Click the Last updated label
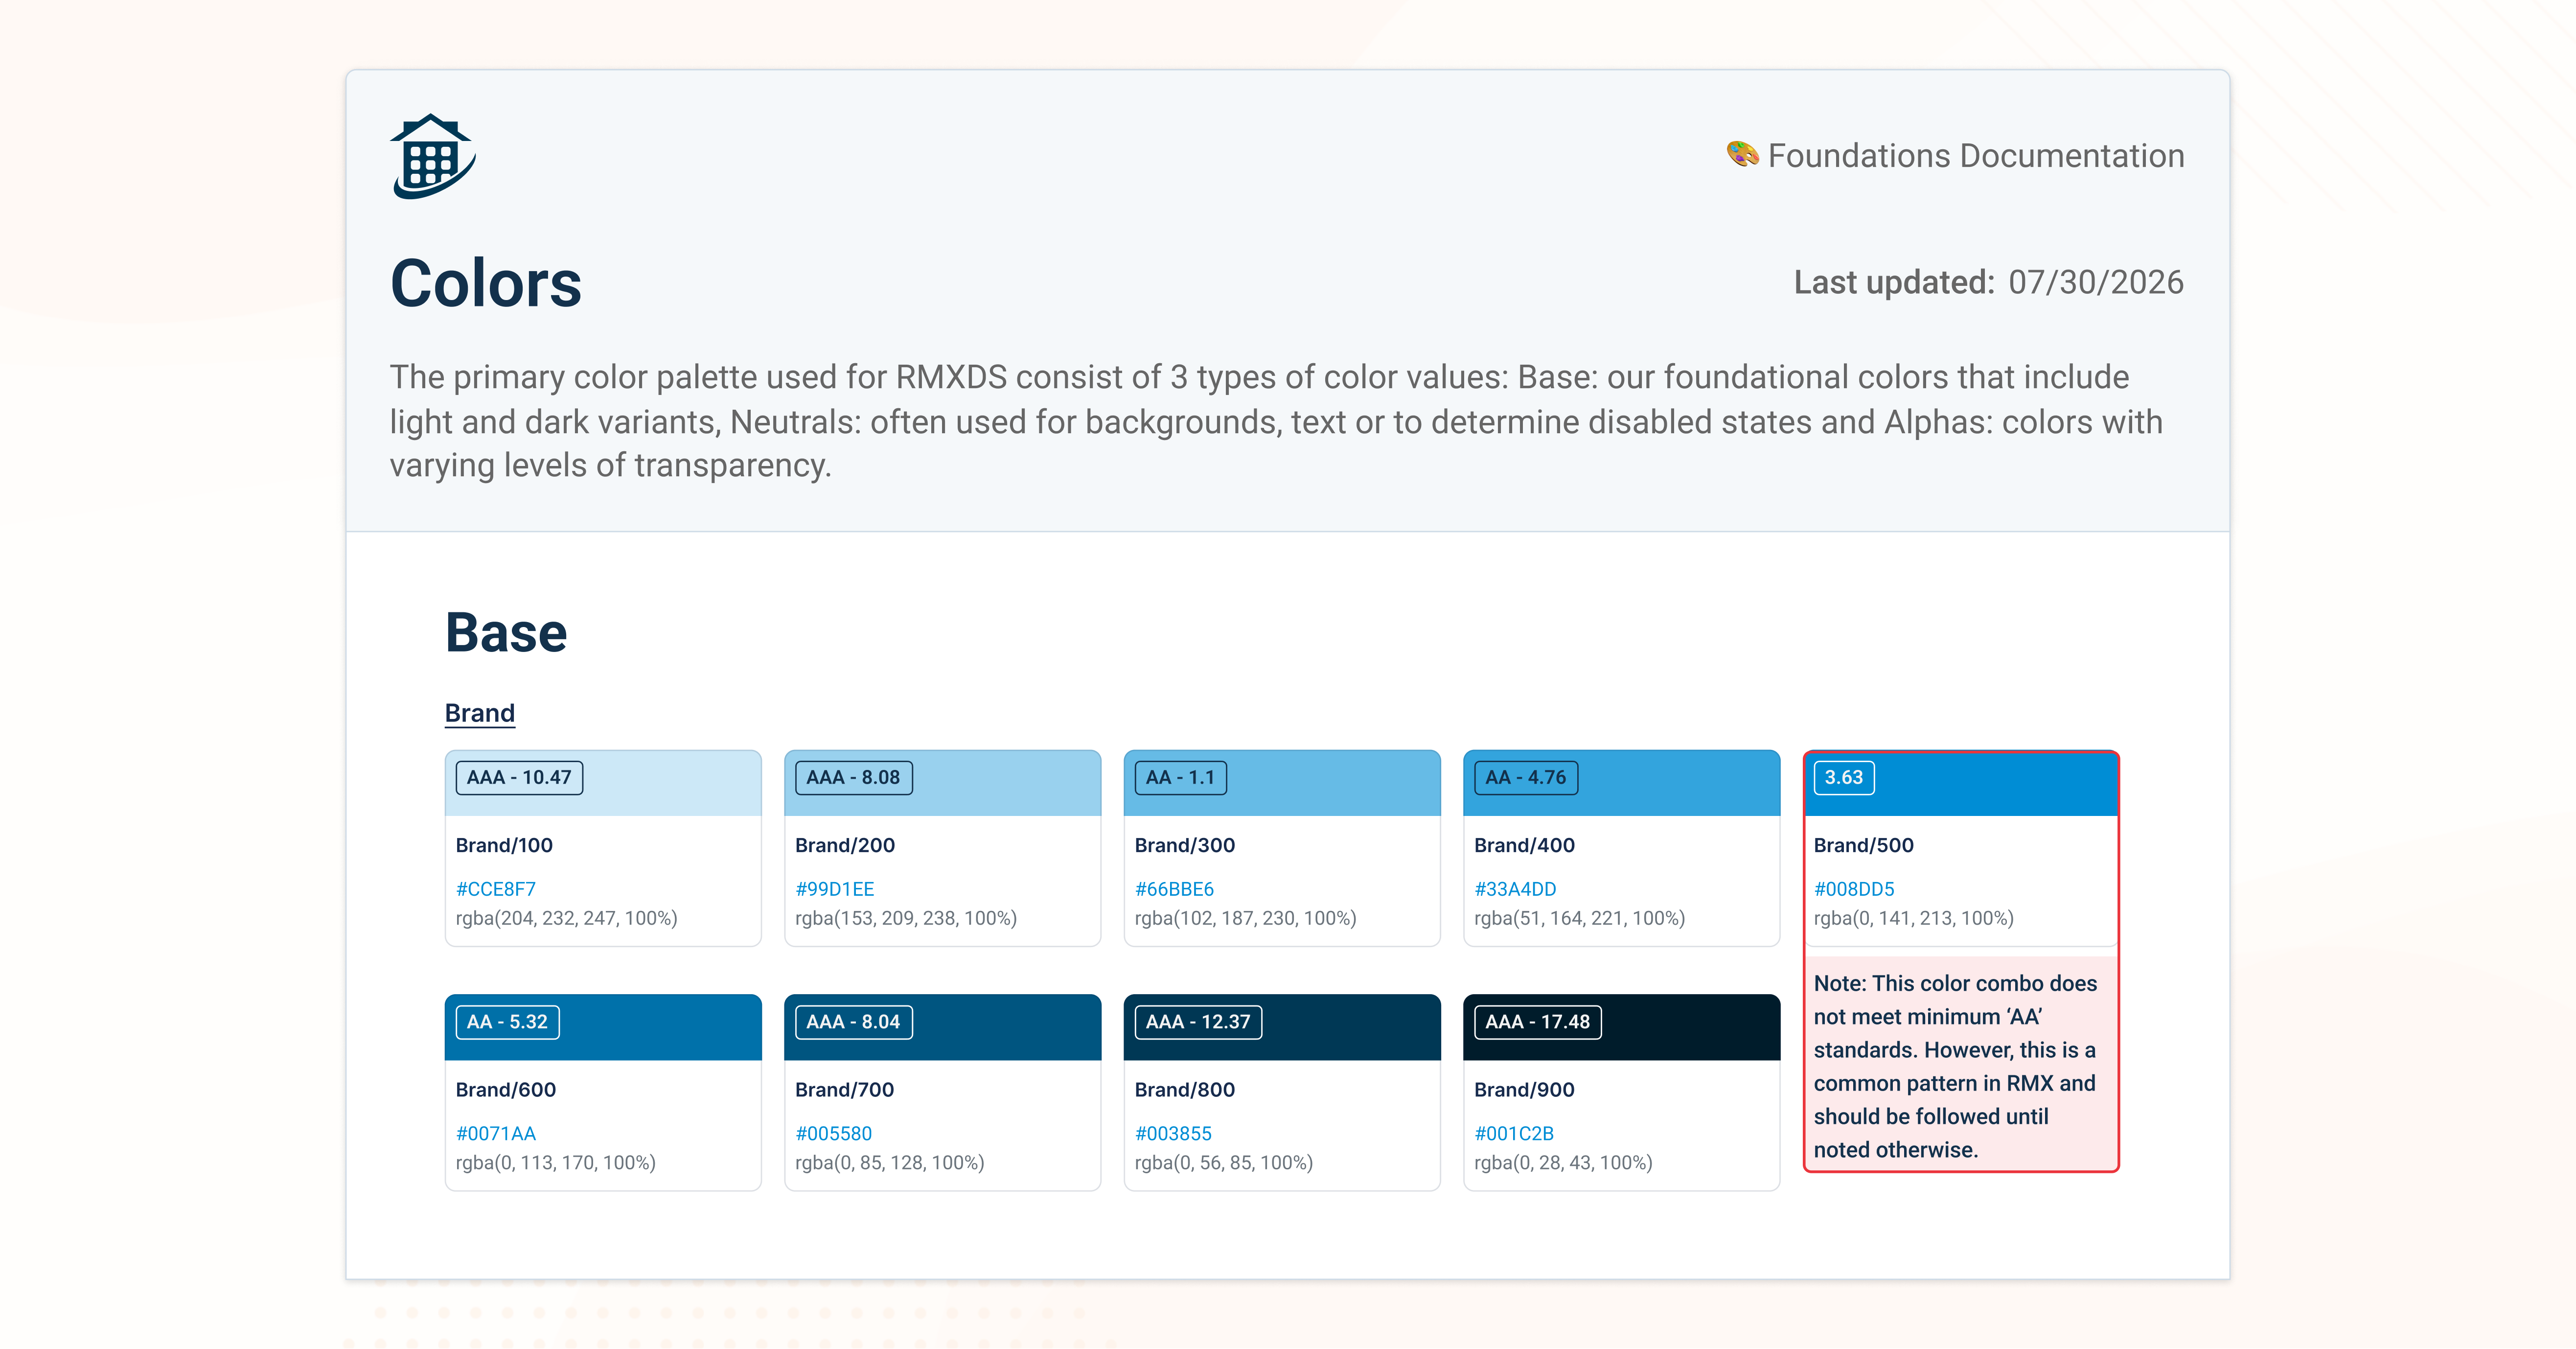This screenshot has width=2576, height=1349. click(x=1894, y=282)
